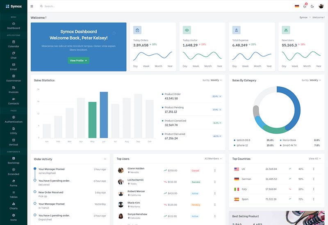
Task: Click the German flag language icon
Action: coord(297,6)
